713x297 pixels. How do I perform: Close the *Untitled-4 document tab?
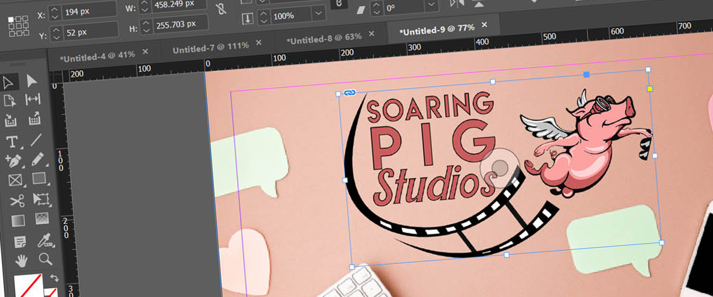pos(145,51)
